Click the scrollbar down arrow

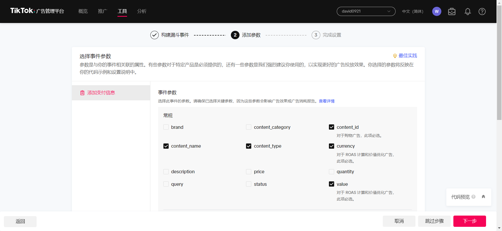499,228
